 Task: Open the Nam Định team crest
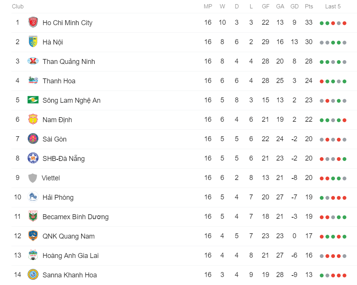33,119
